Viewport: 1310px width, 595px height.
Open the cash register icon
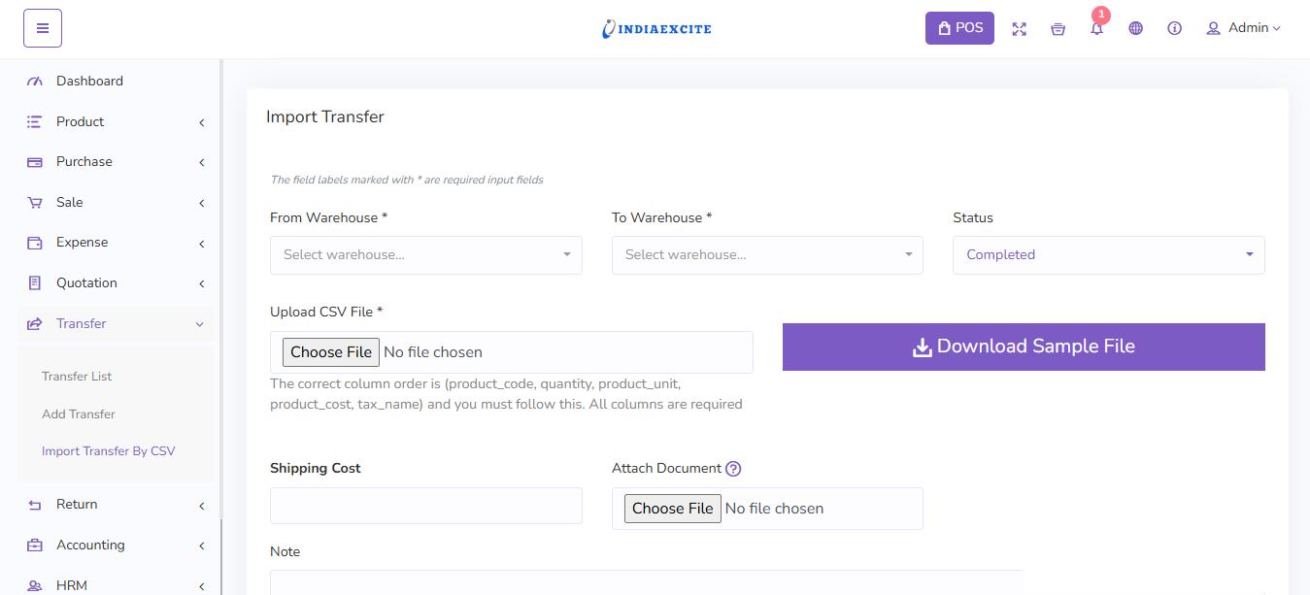[x=1058, y=29]
